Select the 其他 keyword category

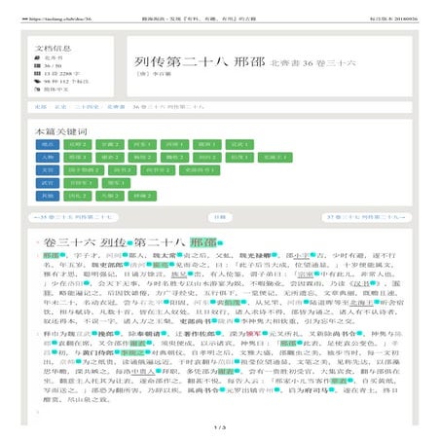click(48, 196)
